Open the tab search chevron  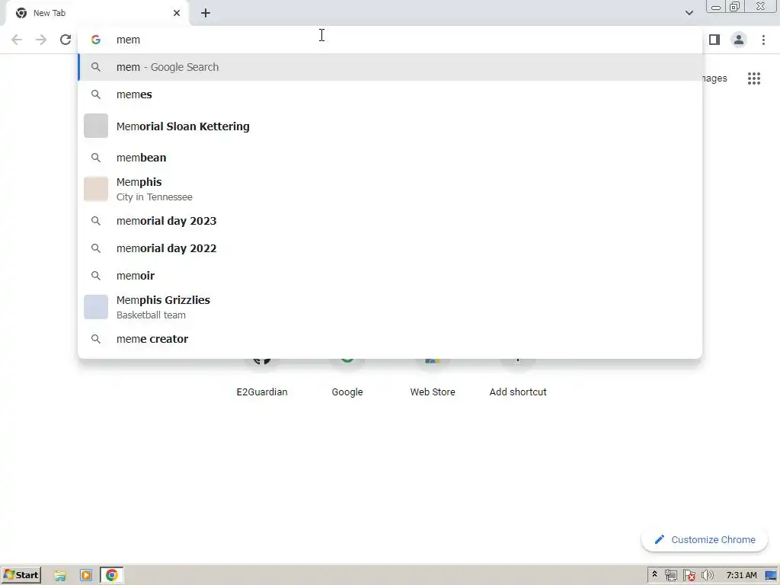(x=689, y=13)
